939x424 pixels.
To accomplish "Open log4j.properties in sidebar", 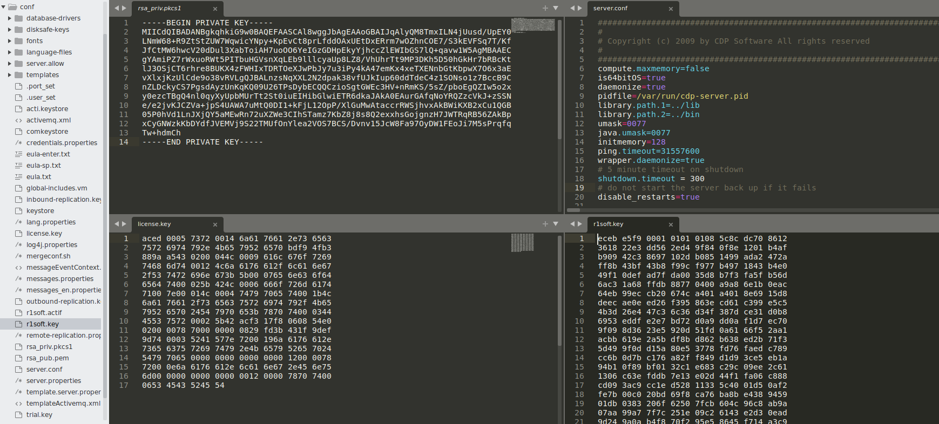I will point(52,245).
